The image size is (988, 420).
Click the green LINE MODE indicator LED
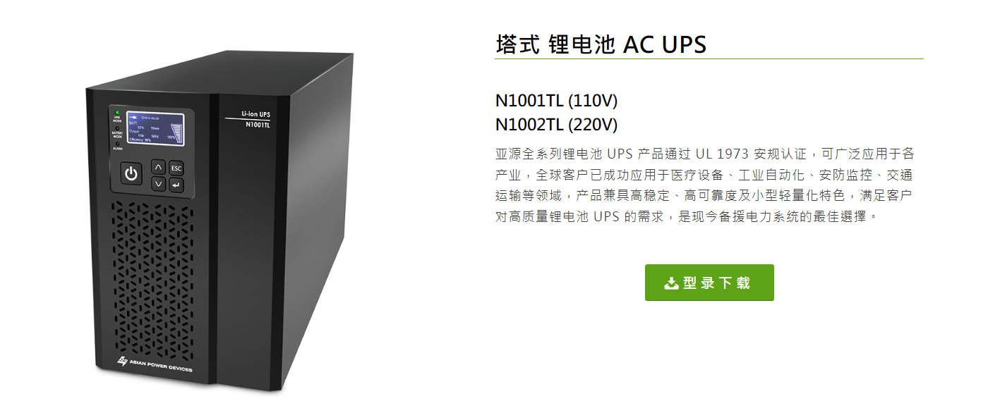[117, 112]
